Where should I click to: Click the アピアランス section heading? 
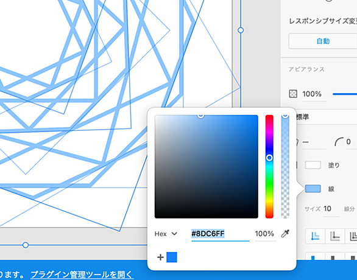306,69
